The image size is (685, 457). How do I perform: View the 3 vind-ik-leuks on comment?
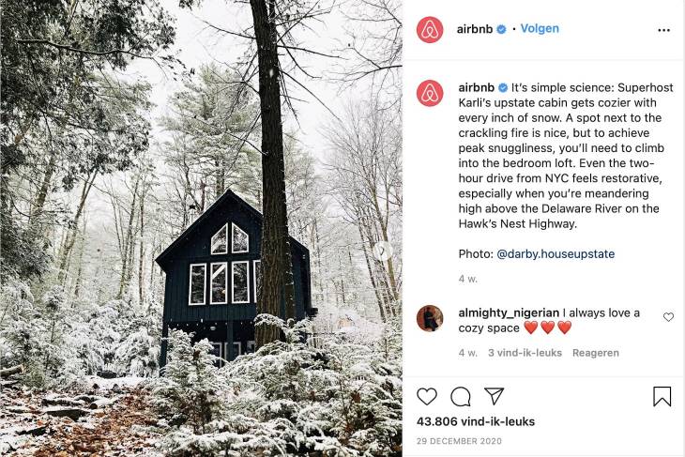[525, 353]
